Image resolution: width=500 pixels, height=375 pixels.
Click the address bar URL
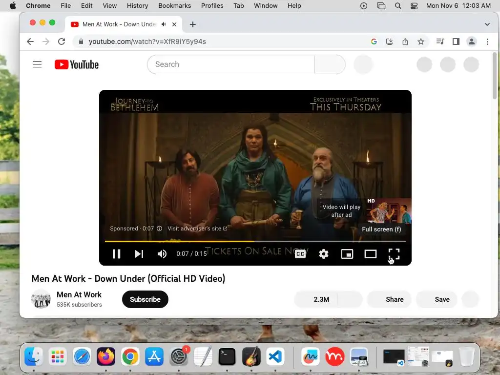(147, 42)
